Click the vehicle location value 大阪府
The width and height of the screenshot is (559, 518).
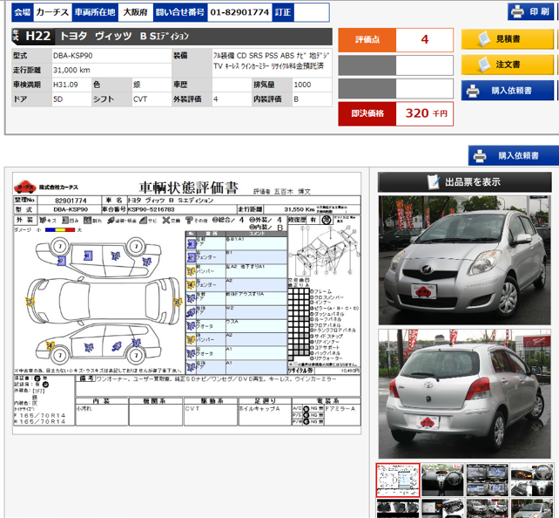pyautogui.click(x=135, y=12)
